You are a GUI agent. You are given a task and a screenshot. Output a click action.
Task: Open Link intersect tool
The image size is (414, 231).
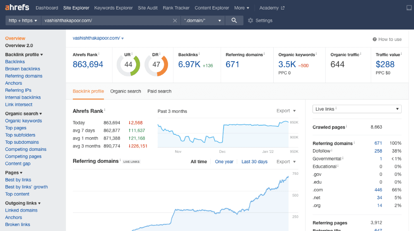point(19,104)
